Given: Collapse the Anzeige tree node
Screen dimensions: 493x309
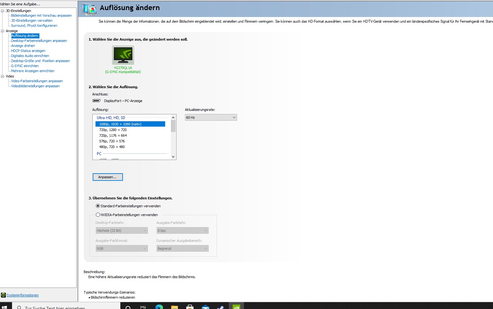Looking at the screenshot, I should (x=3, y=31).
